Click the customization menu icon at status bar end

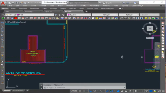(x=164, y=91)
